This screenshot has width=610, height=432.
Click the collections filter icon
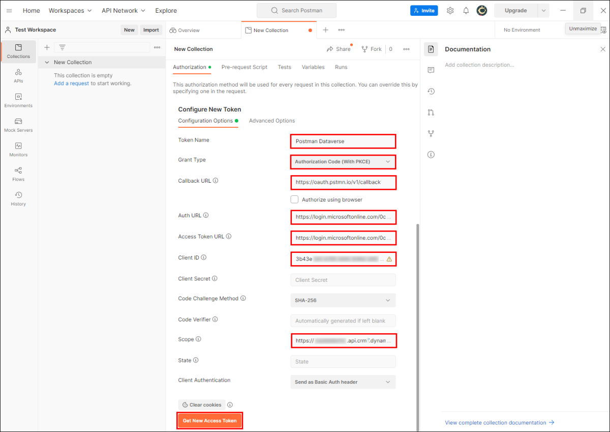[62, 47]
